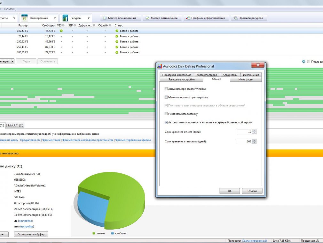
Task: Click the Auslogics Disk Defrag dialog title icon
Action: 160,66
